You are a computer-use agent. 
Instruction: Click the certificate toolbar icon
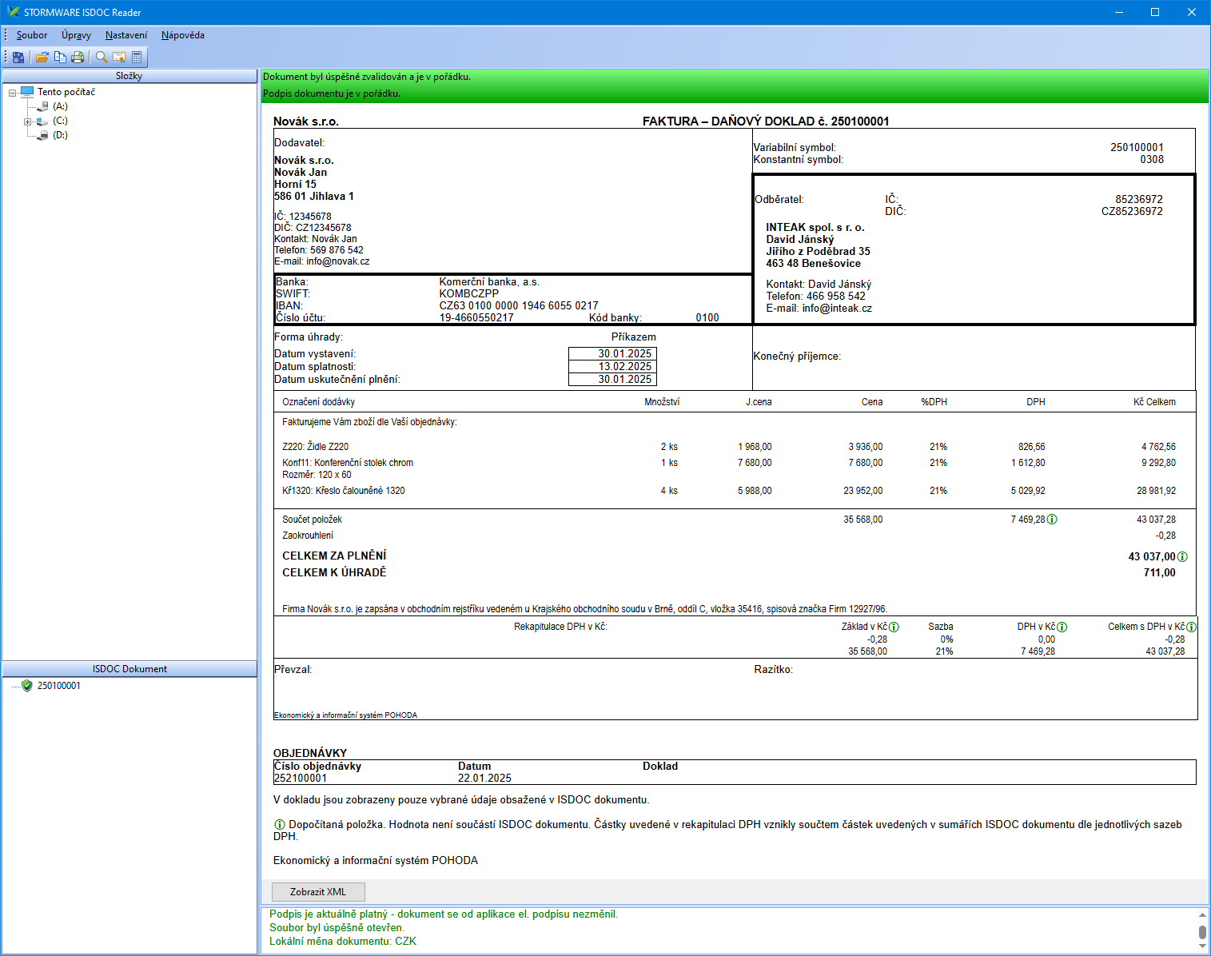(x=119, y=58)
